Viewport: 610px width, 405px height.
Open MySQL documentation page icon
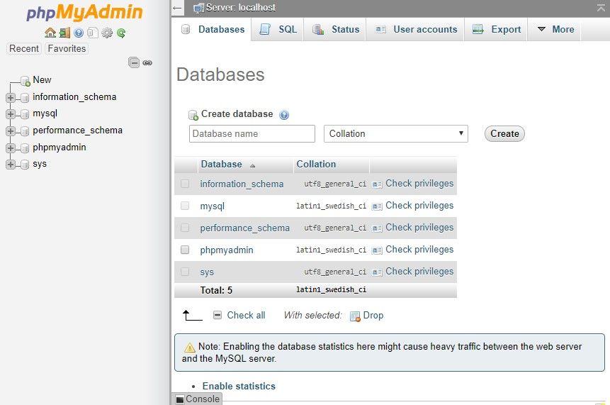pos(93,33)
